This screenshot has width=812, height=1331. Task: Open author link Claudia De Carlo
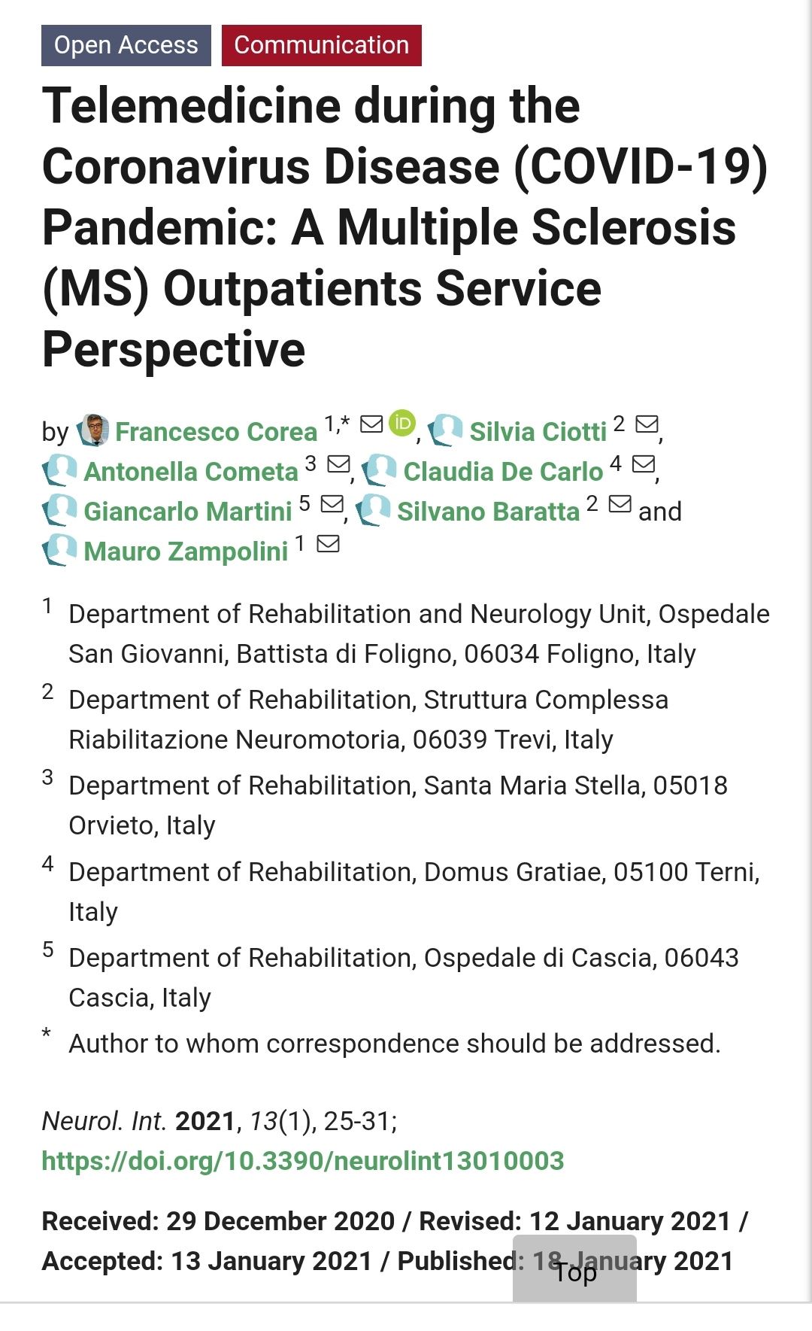(503, 472)
